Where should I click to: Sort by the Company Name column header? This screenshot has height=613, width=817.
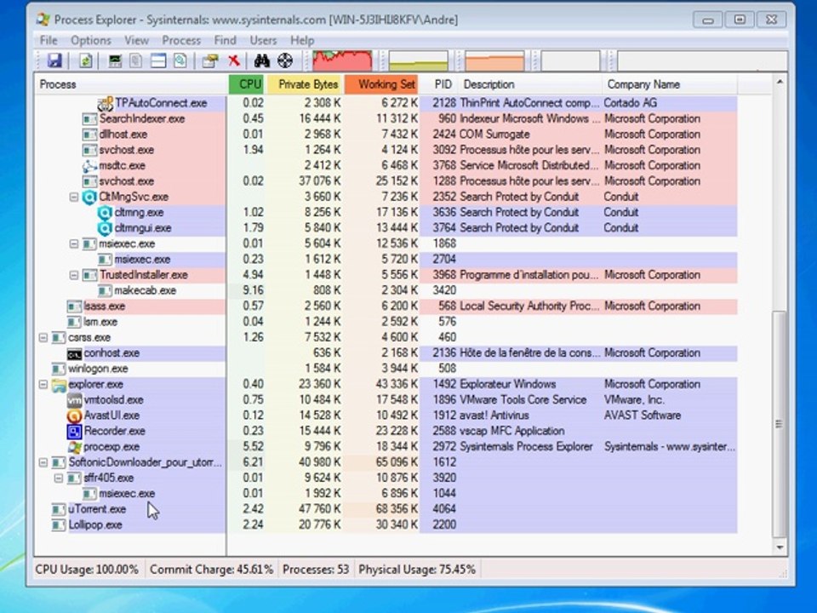(670, 84)
